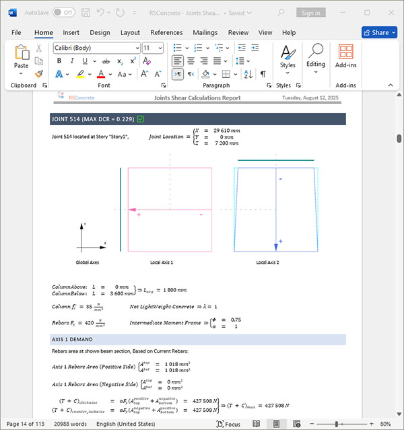Align paragraph to the right
Image resolution: width=404 pixels, height=430 pixels.
204,61
